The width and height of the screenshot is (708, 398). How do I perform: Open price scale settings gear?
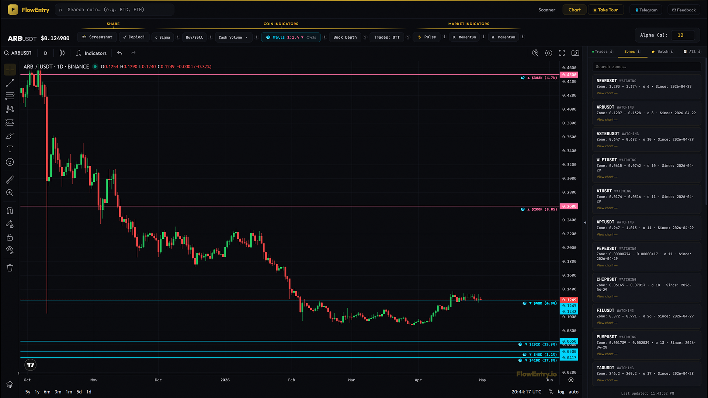tap(571, 380)
